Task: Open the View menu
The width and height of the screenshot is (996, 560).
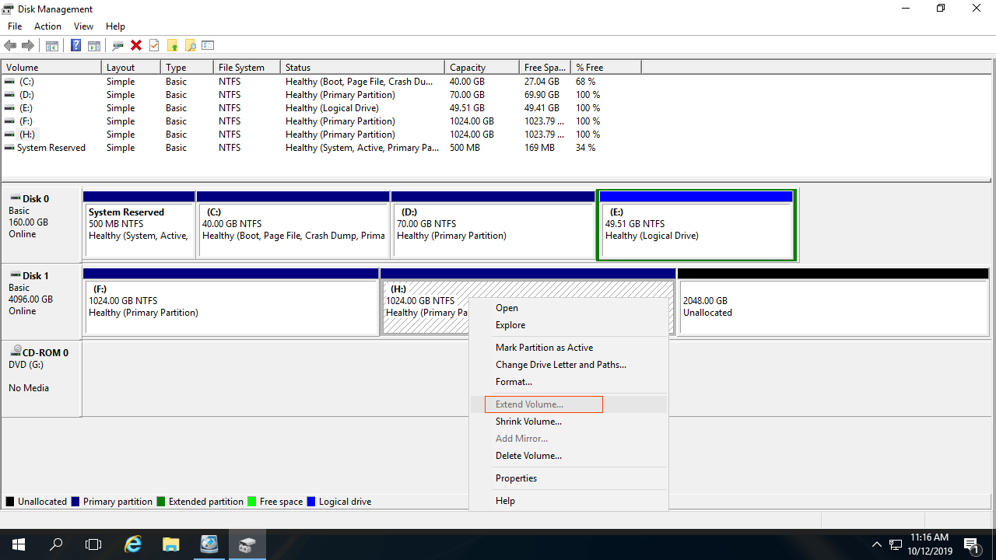Action: [83, 26]
